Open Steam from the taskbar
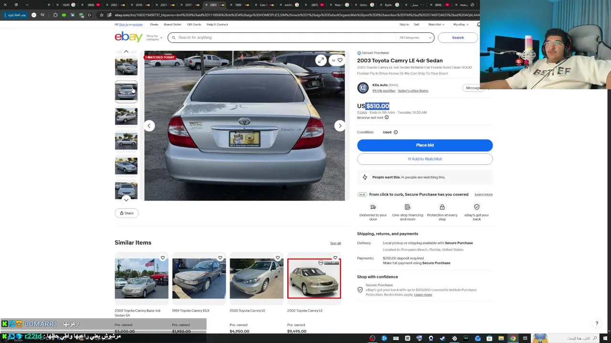The width and height of the screenshot is (611, 343). (442, 339)
